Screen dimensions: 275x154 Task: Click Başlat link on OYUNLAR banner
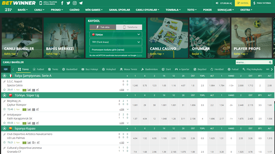tap(197, 54)
